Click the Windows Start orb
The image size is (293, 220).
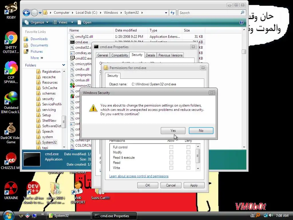(8, 215)
